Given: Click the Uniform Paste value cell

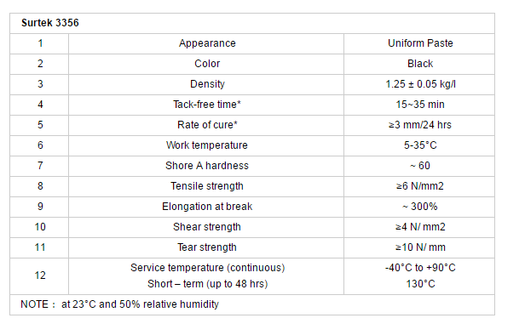Looking at the screenshot, I should (420, 43).
